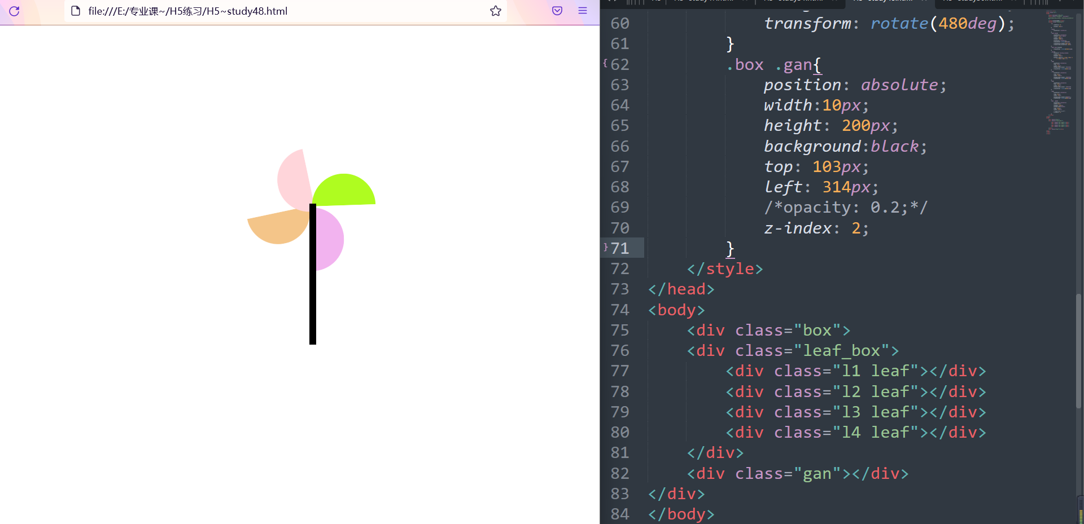Reload the page in the browser
The image size is (1084, 524).
[x=14, y=11]
